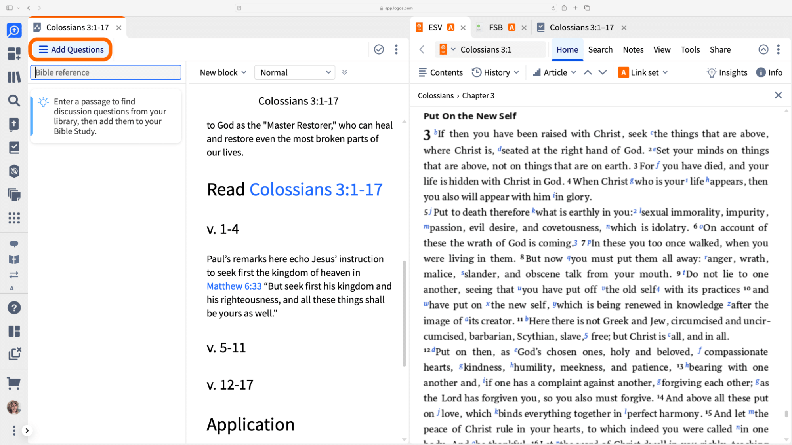Image resolution: width=792 pixels, height=445 pixels.
Task: Select the Share ribbon tab
Action: (x=720, y=49)
